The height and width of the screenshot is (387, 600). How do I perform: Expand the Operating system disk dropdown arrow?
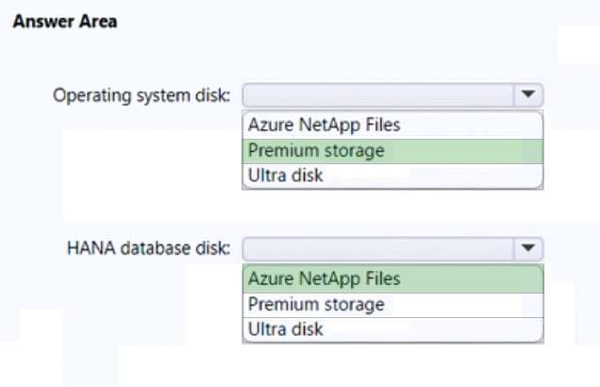click(x=528, y=95)
